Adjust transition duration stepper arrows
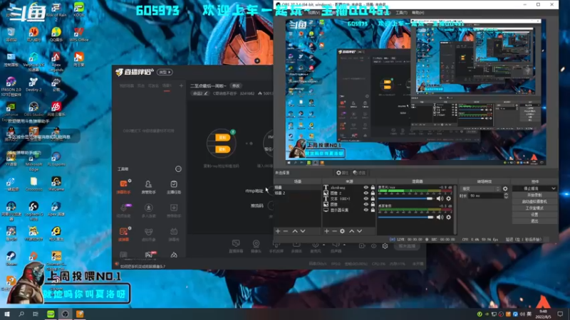Image resolution: width=570 pixels, height=320 pixels. tap(506, 196)
